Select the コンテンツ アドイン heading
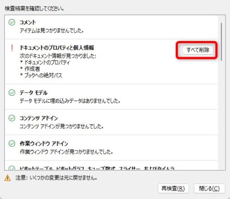230x199 pixels. tap(39, 118)
